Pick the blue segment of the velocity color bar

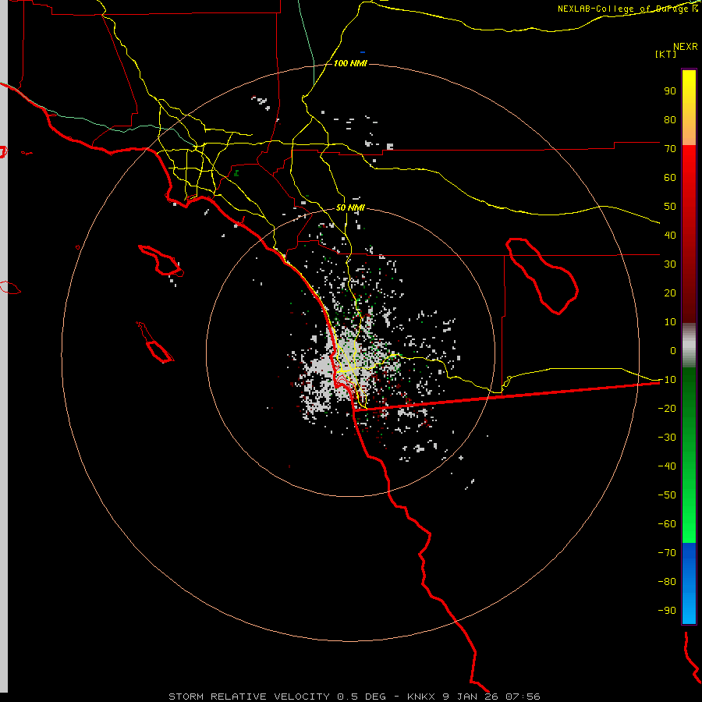689,583
